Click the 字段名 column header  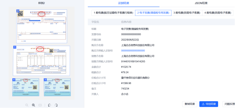(x=95, y=22)
